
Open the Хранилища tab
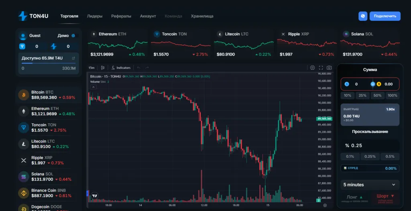pos(202,16)
